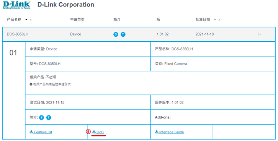The image size is (278, 141).
Task: Sort 批准日期 column ascending with the up arrow
Action: coord(219,19)
